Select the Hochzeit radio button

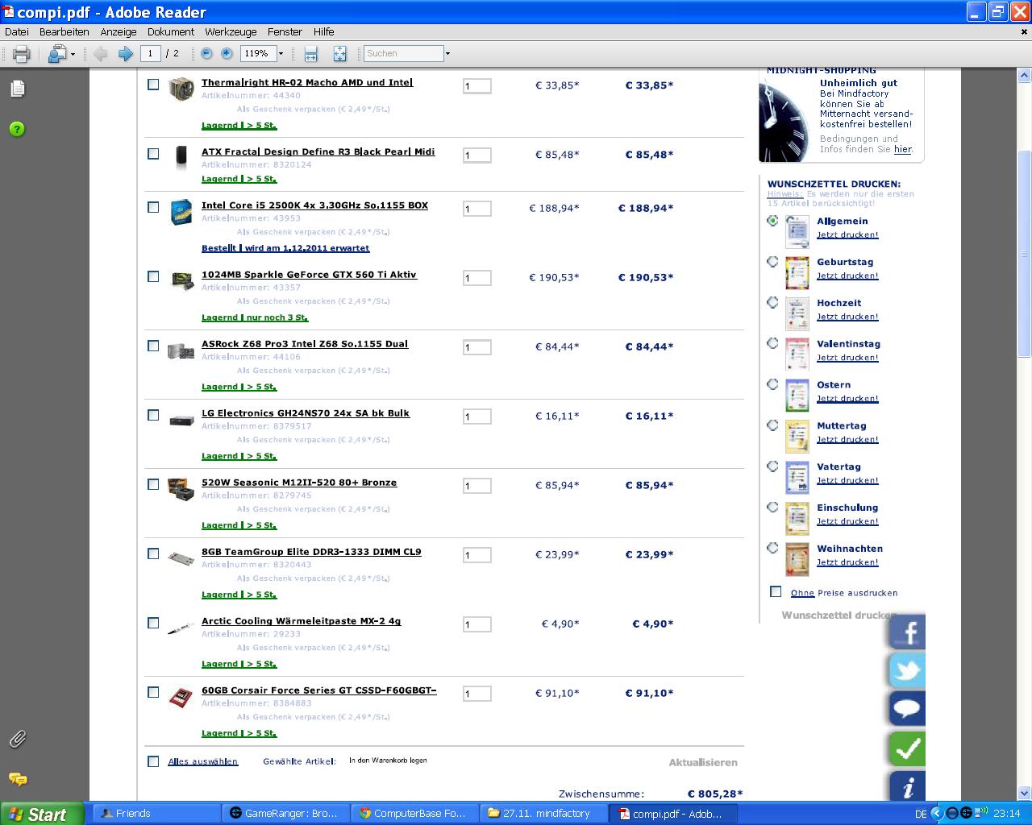772,302
